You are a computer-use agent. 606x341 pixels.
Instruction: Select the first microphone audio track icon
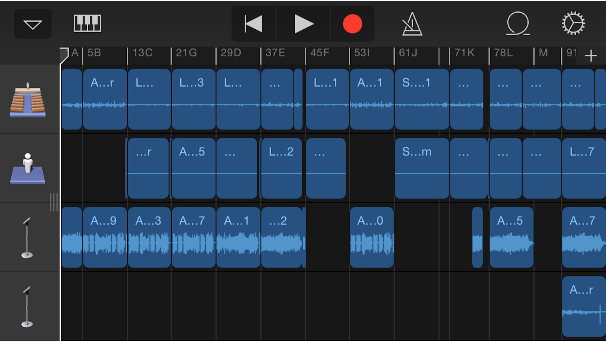point(27,237)
